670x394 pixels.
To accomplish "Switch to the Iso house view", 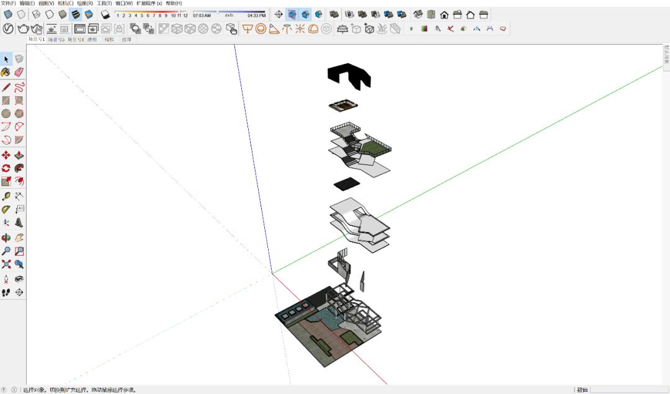I will (x=419, y=14).
